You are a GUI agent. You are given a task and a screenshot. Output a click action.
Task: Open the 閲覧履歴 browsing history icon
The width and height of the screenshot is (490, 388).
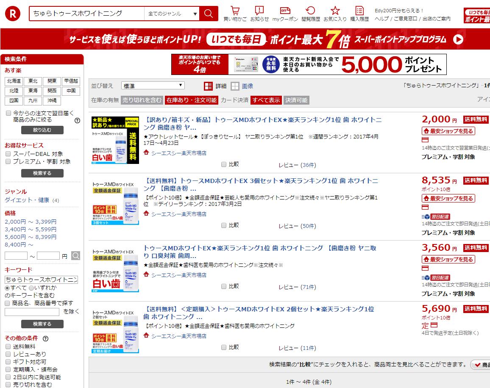(310, 11)
